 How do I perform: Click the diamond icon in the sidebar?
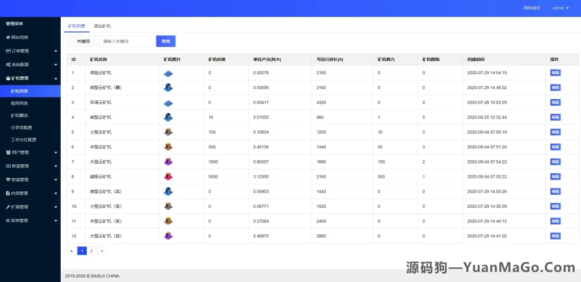(x=8, y=180)
